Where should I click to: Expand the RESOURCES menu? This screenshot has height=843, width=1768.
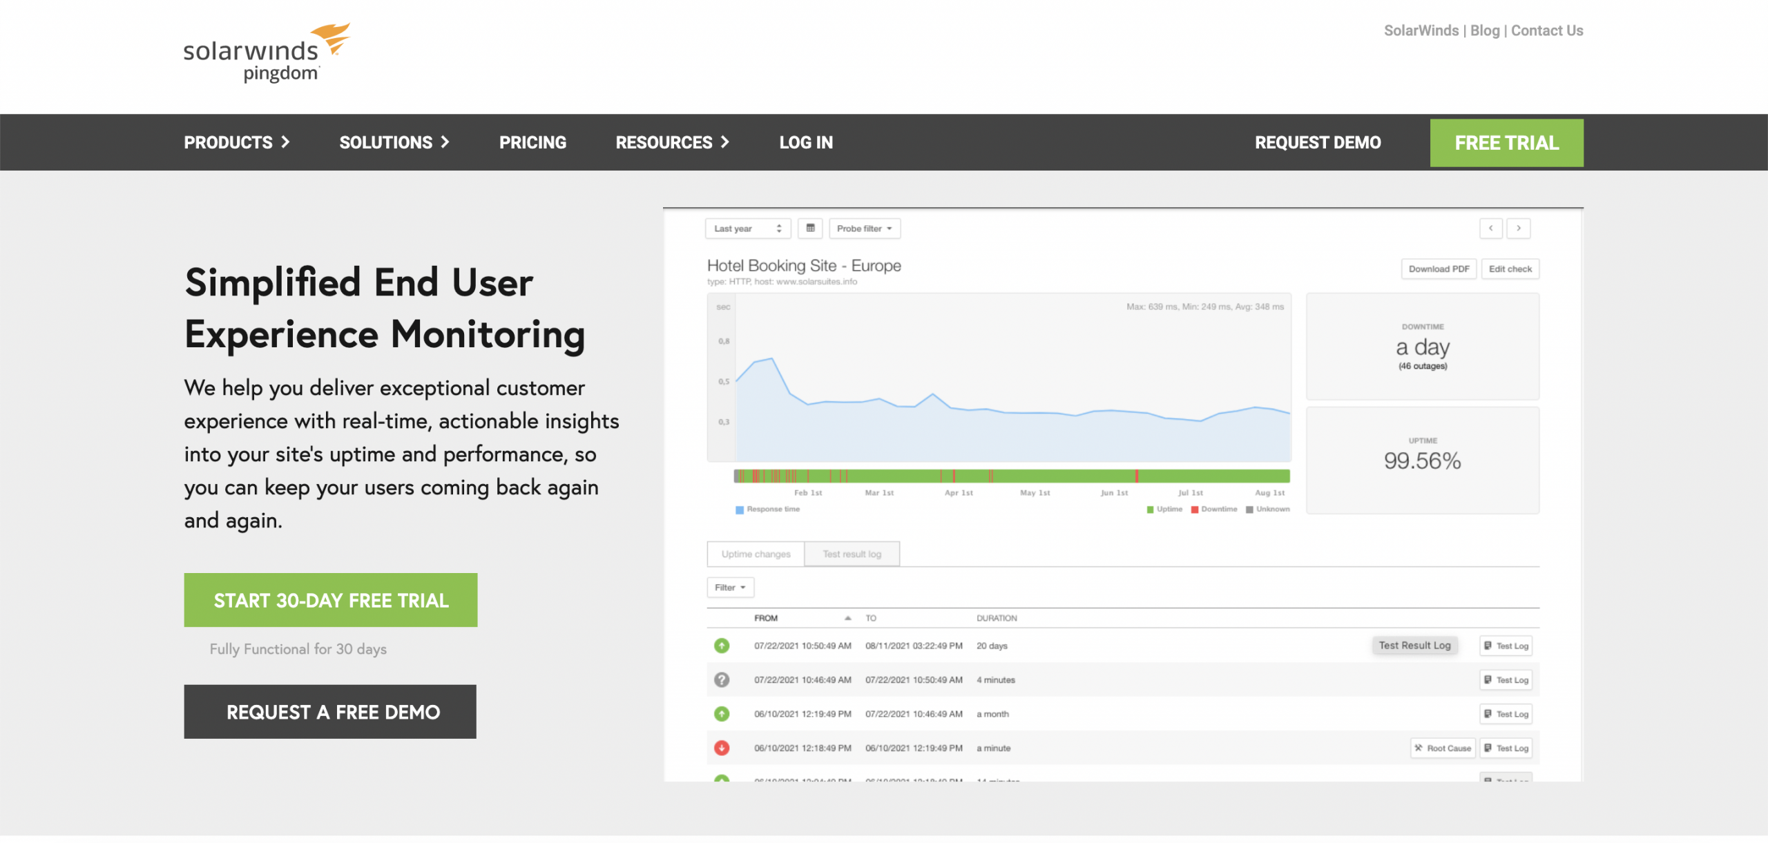(x=673, y=142)
